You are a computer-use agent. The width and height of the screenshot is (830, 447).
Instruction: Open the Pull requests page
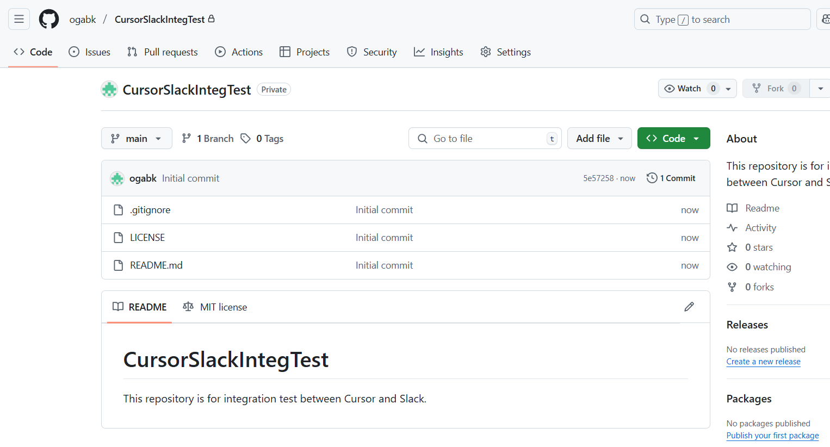coord(162,52)
